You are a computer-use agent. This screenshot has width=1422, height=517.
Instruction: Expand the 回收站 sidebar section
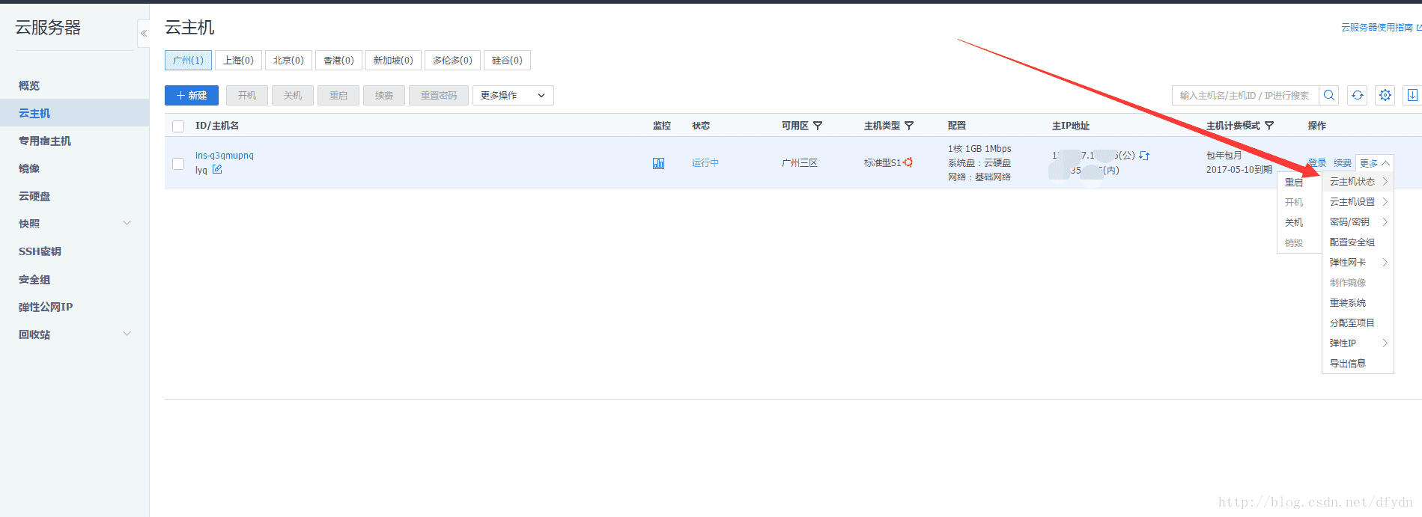(127, 334)
